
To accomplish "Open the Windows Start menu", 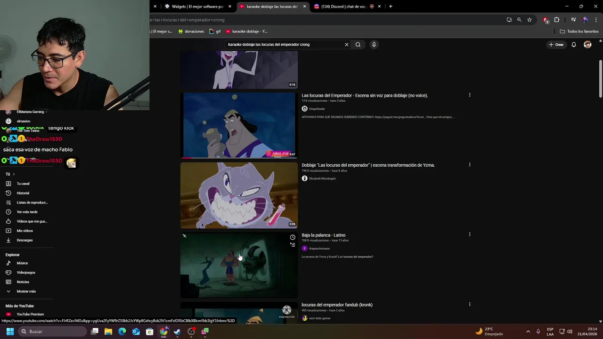I will [x=10, y=331].
